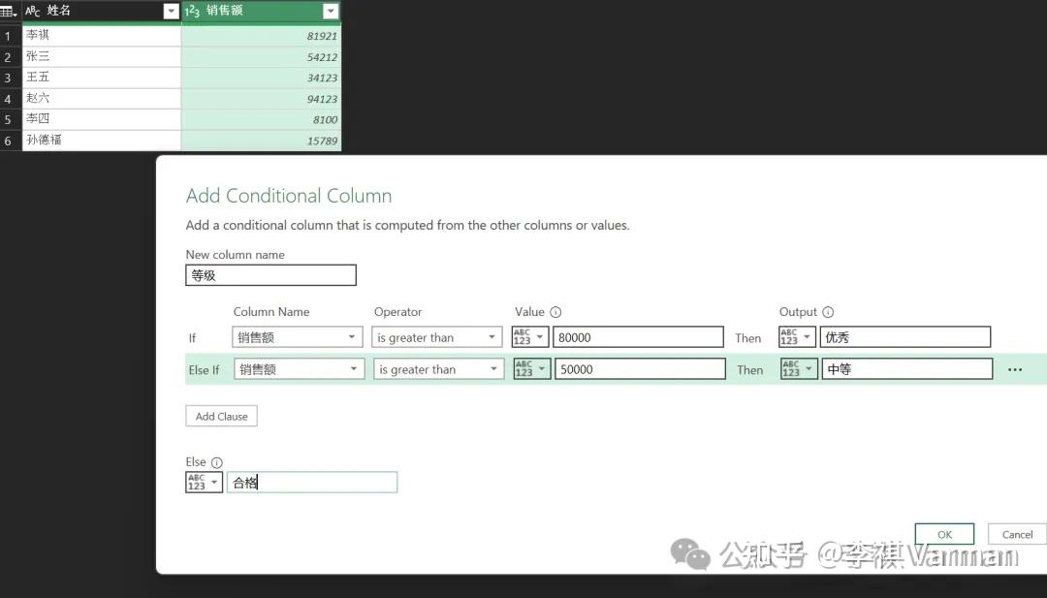
Task: Click the info icon next to Output header
Action: pyautogui.click(x=827, y=312)
